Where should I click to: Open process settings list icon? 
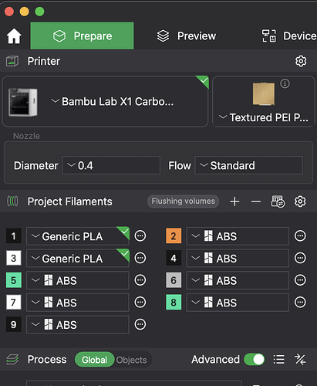coord(278,360)
